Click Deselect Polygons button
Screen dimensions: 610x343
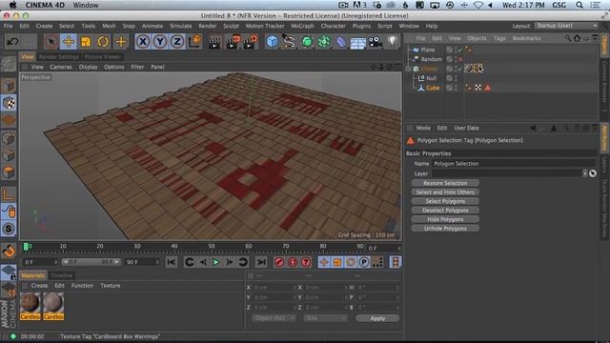click(x=445, y=211)
